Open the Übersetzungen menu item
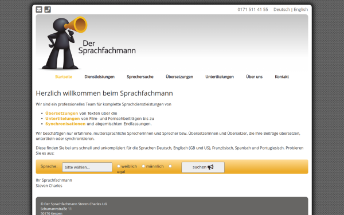Image resolution: width=344 pixels, height=215 pixels. click(179, 77)
